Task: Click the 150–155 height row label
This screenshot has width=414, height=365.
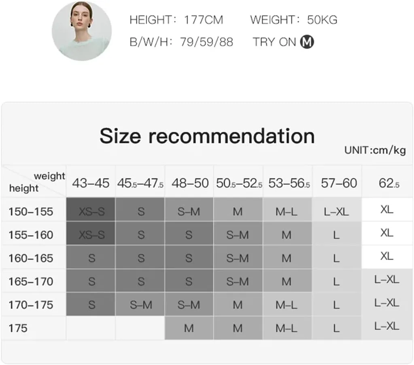Action: 31,211
